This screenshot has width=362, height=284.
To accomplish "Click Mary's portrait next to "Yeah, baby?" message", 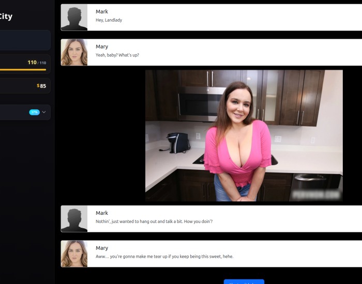I will (x=74, y=52).
